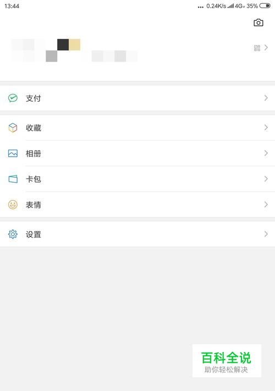This screenshot has height=391, width=275.
Task: Open profile details via top chevron
Action: tap(266, 47)
